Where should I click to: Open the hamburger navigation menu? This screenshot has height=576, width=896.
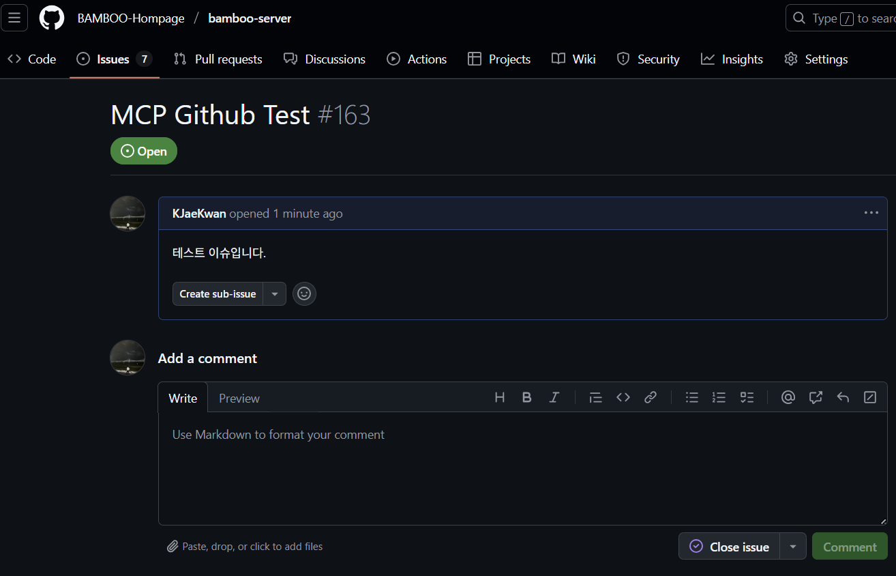[14, 18]
